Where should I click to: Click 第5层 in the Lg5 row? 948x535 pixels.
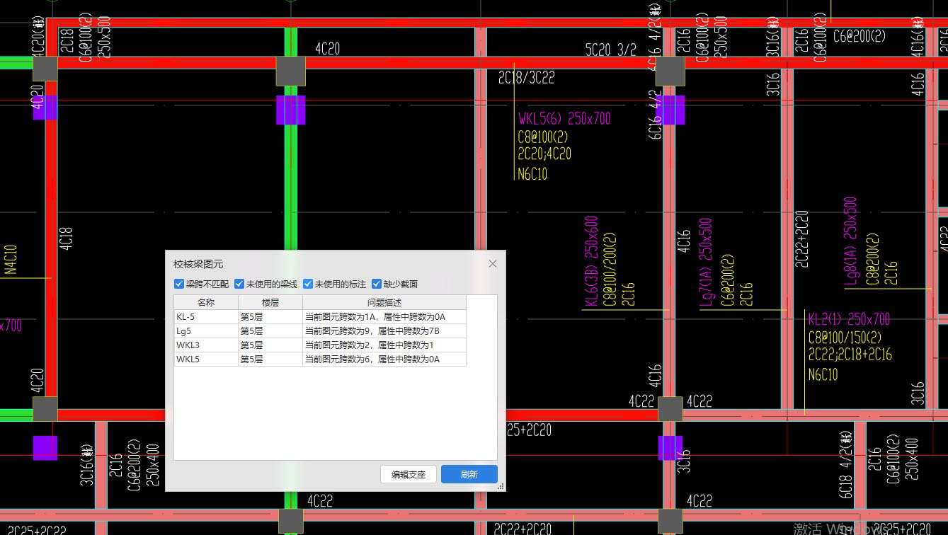click(x=270, y=331)
